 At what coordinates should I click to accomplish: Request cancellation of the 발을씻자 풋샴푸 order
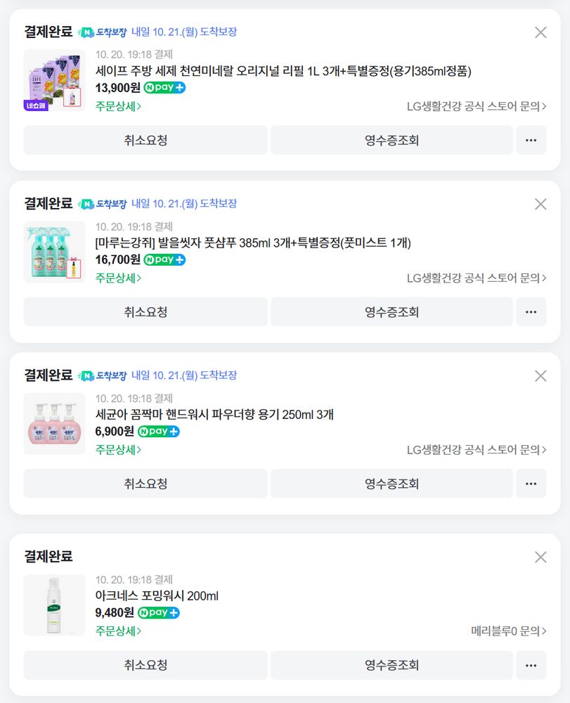145,311
